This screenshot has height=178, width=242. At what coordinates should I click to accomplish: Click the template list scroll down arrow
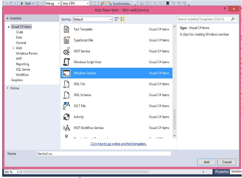pos(175,136)
